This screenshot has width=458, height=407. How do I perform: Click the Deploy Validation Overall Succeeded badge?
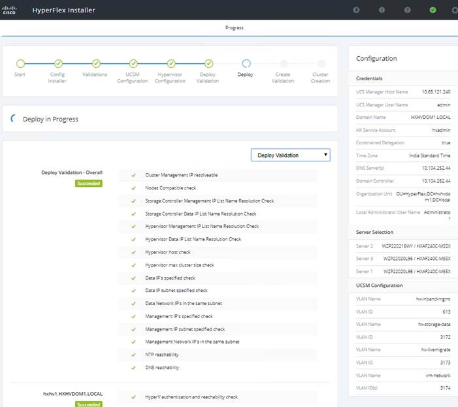coord(88,184)
